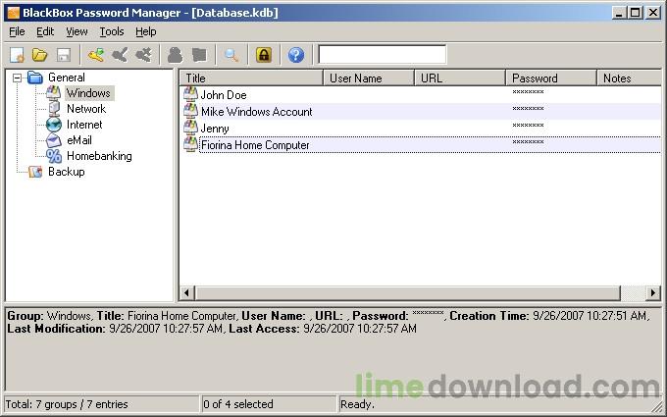Open the Help menu
The height and width of the screenshot is (417, 667).
tap(146, 32)
